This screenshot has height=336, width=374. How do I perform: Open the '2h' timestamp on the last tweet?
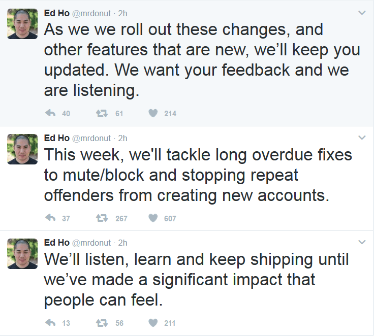click(122, 243)
